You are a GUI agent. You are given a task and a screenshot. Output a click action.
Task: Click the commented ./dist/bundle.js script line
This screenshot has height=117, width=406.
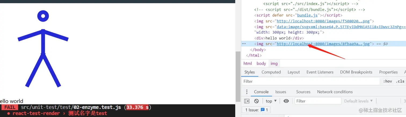[309, 10]
